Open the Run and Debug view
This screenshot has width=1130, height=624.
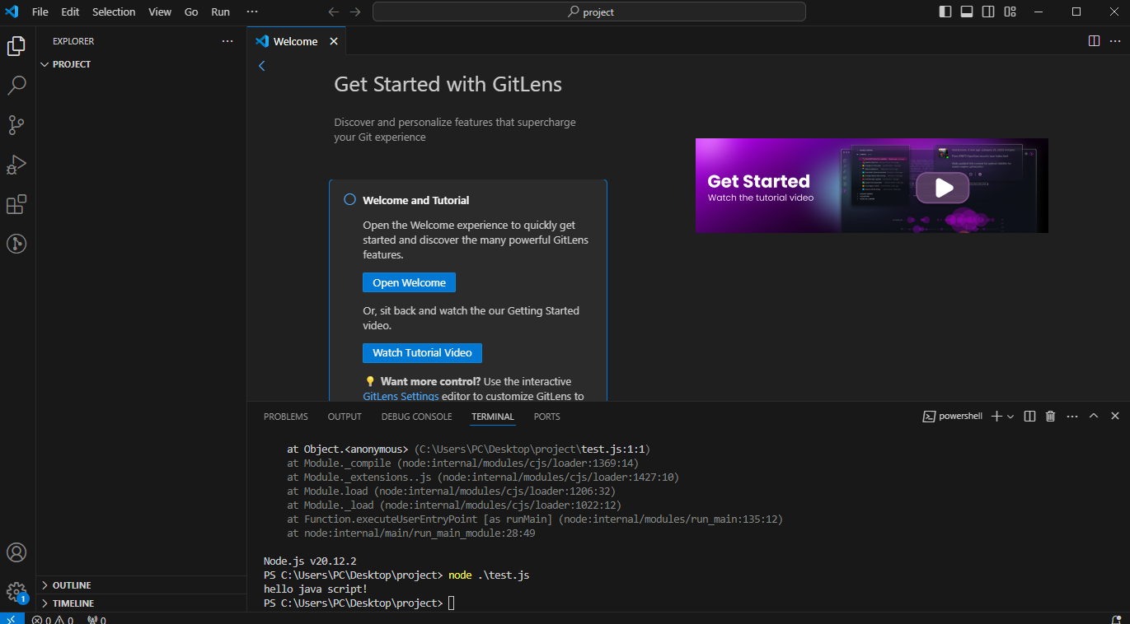click(x=16, y=164)
